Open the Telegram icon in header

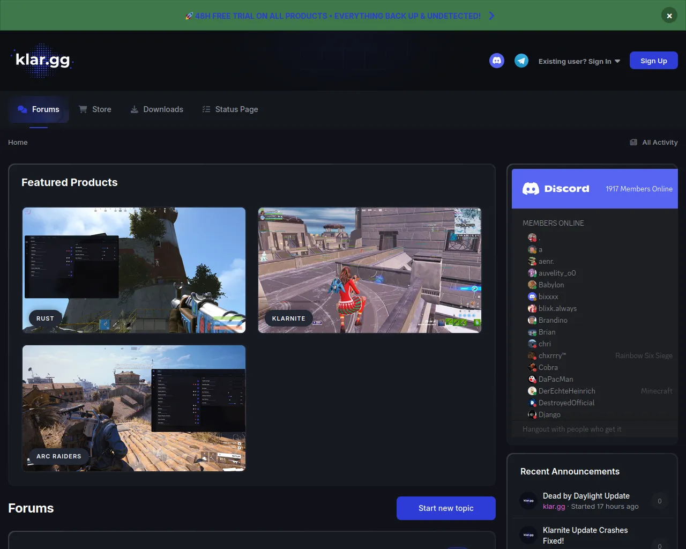[x=521, y=61]
